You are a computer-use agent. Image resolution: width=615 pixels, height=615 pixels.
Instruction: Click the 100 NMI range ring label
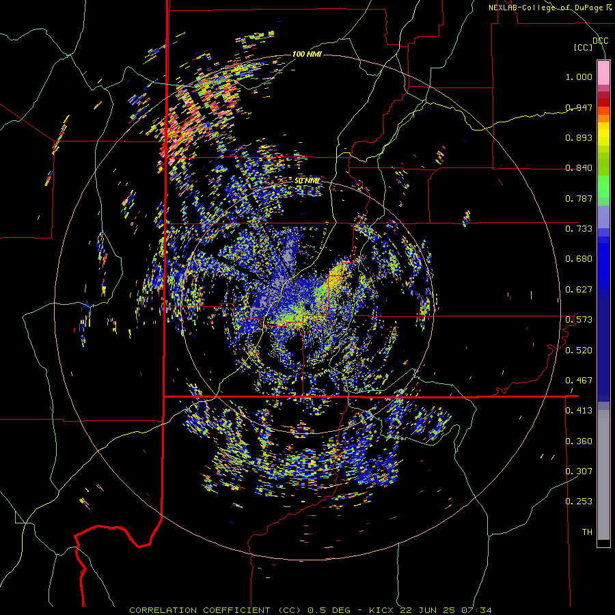coord(307,54)
